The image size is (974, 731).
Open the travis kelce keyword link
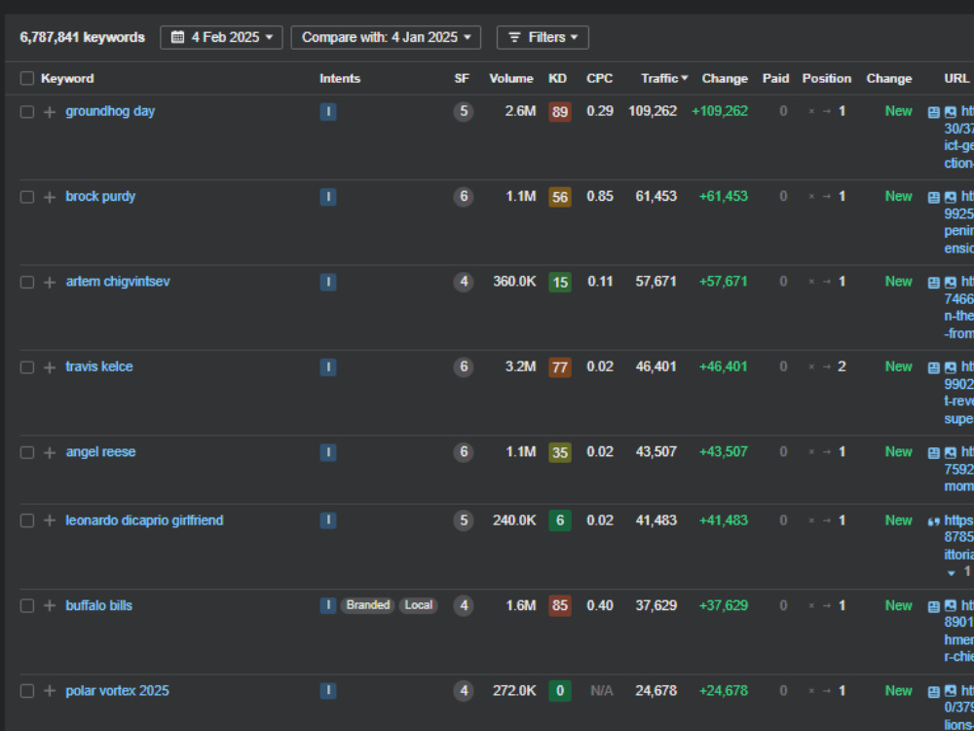[99, 366]
